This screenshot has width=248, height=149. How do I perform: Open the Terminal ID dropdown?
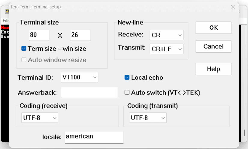pyautogui.click(x=80, y=77)
